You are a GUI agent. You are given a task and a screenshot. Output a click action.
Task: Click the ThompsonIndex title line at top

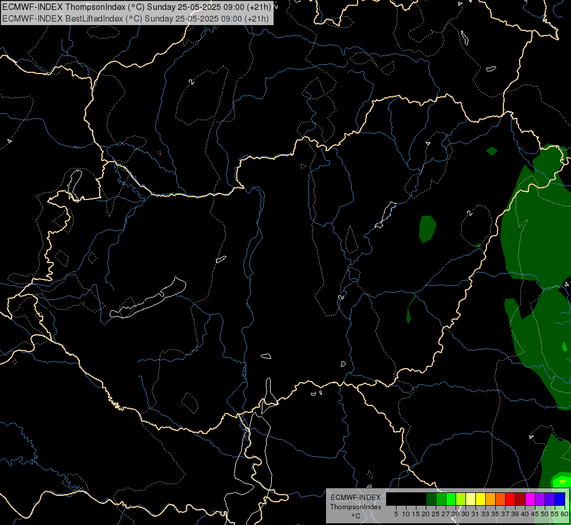tap(136, 7)
